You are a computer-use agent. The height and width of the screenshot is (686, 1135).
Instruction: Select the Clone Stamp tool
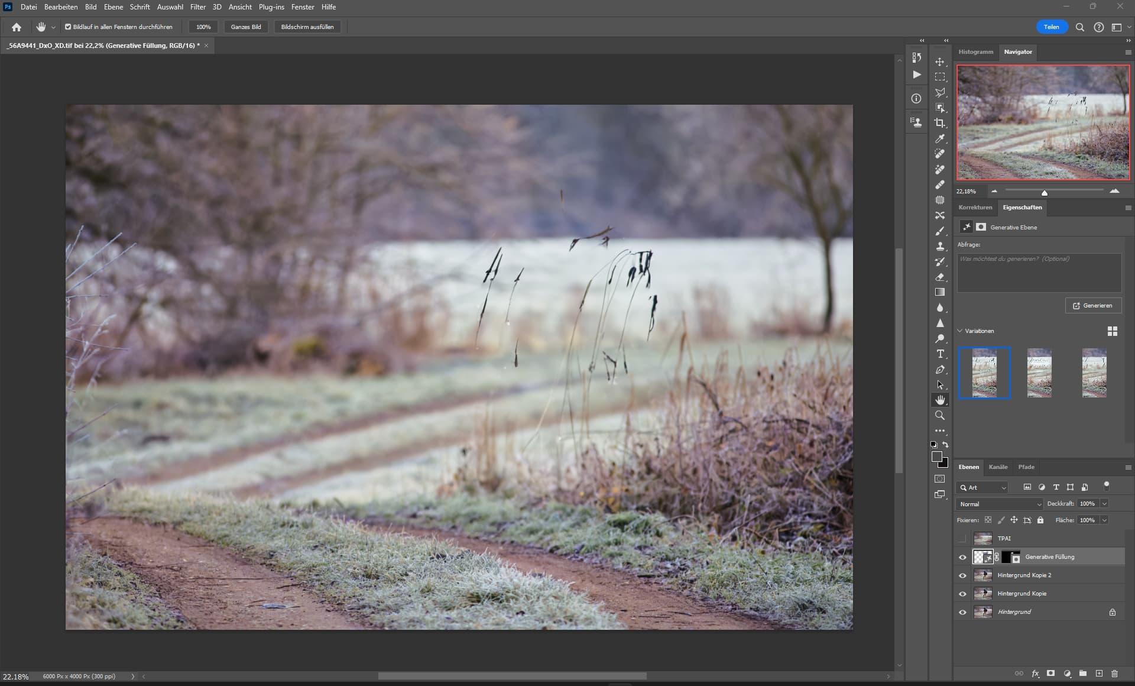coord(940,246)
